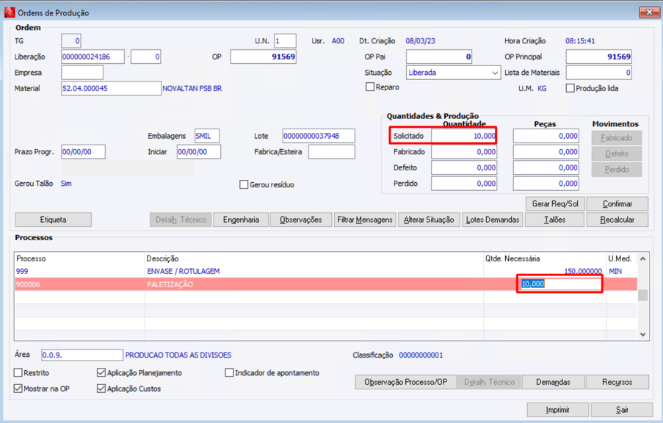The image size is (663, 423).
Task: Toggle Aplicação Custos checkbox
Action: (101, 388)
